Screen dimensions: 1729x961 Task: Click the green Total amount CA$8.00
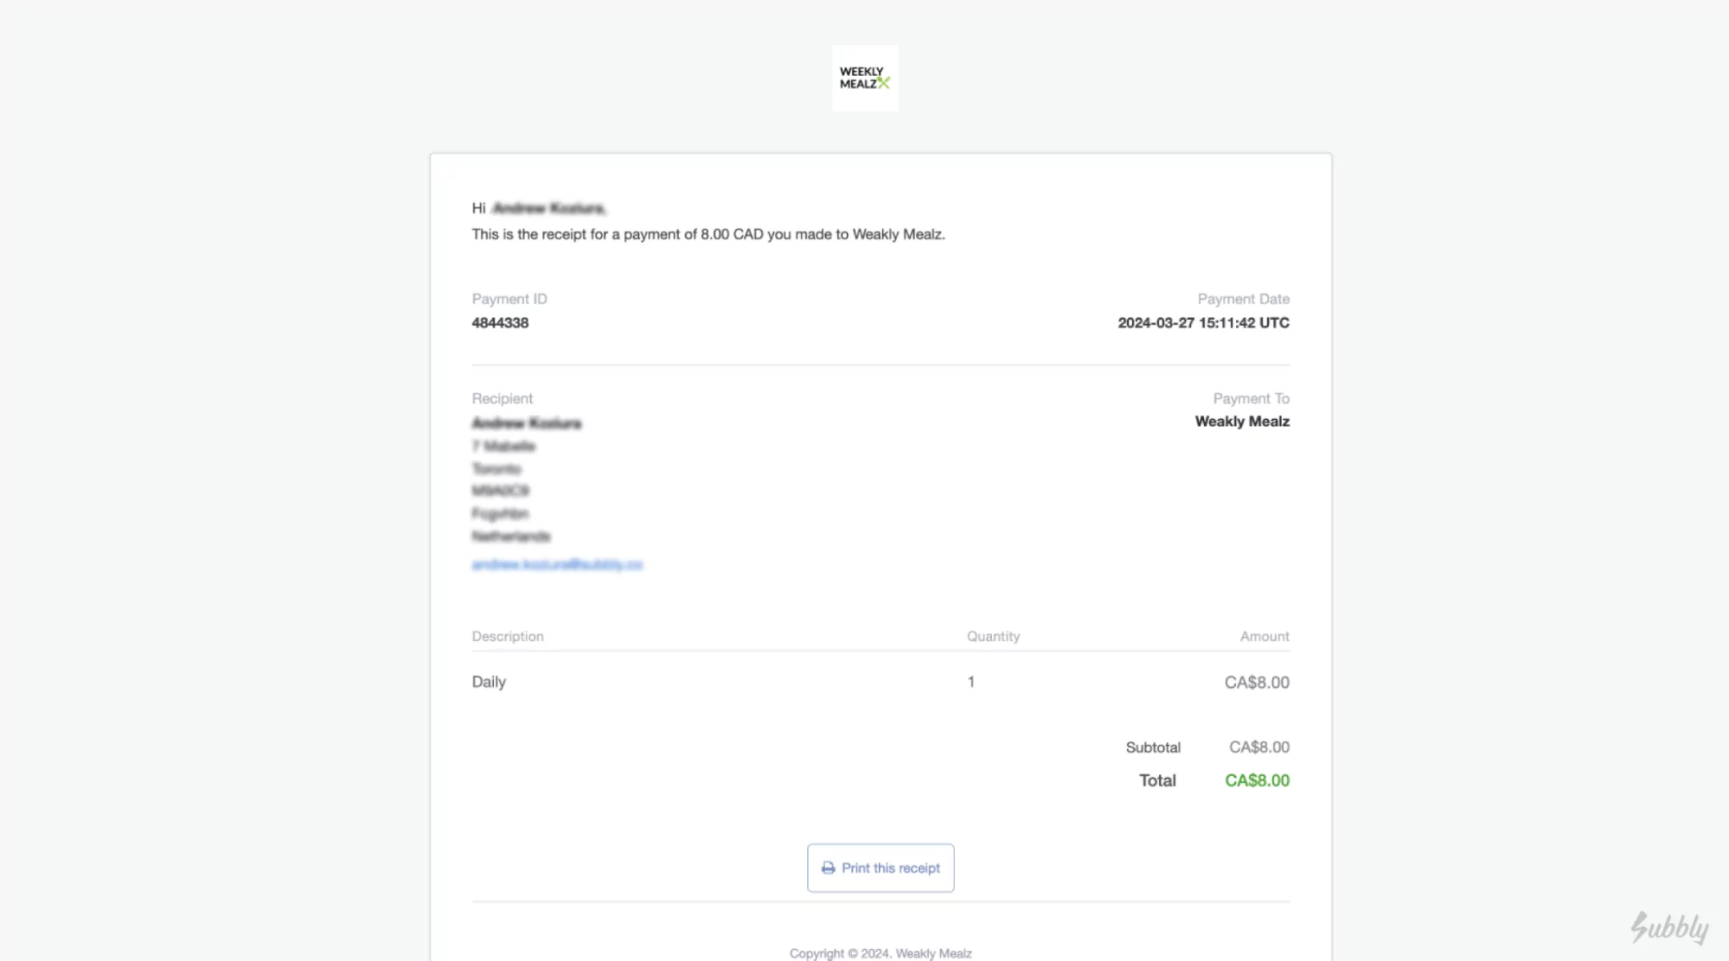[1257, 780]
